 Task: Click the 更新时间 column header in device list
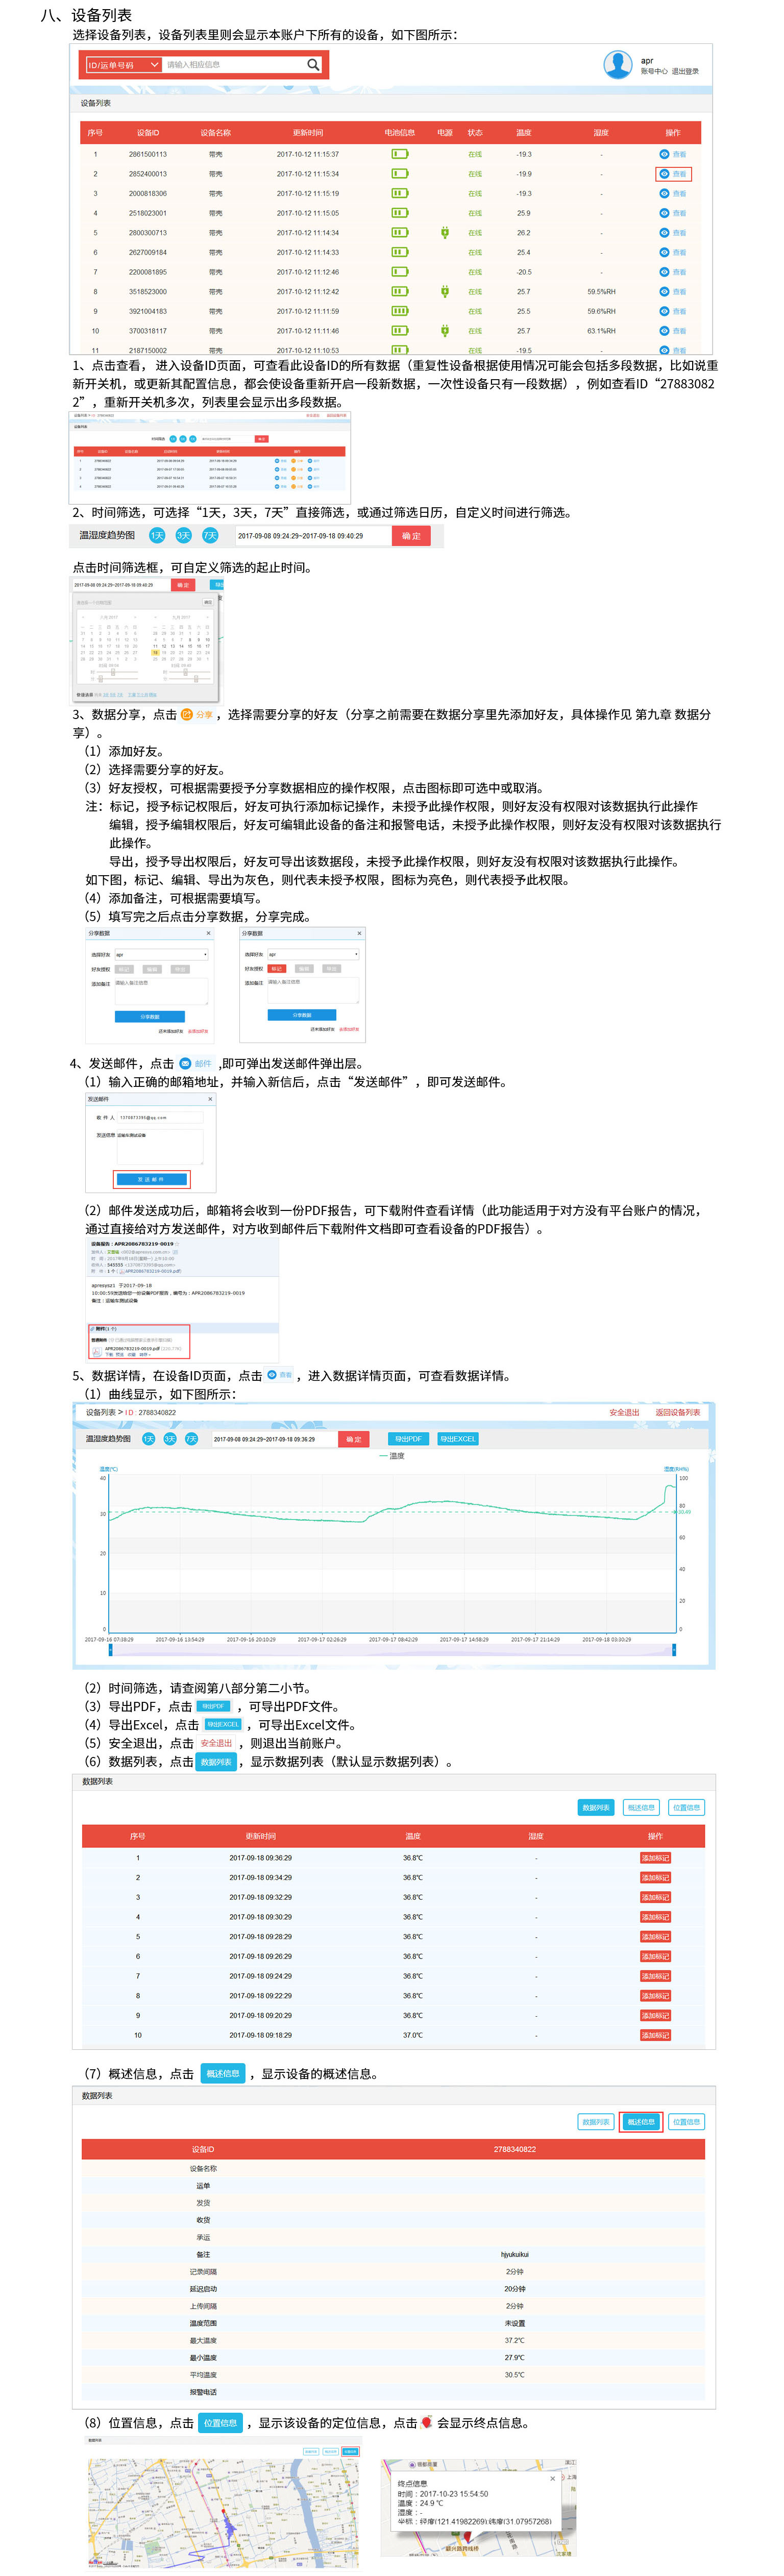pyautogui.click(x=308, y=133)
